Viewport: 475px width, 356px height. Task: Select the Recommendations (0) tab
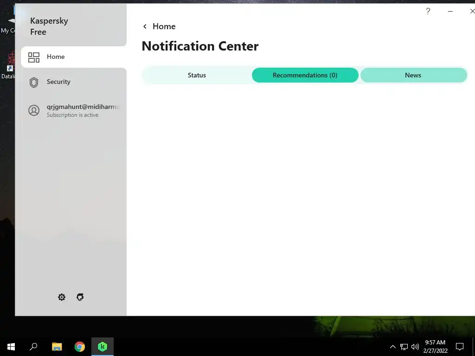[x=305, y=75]
